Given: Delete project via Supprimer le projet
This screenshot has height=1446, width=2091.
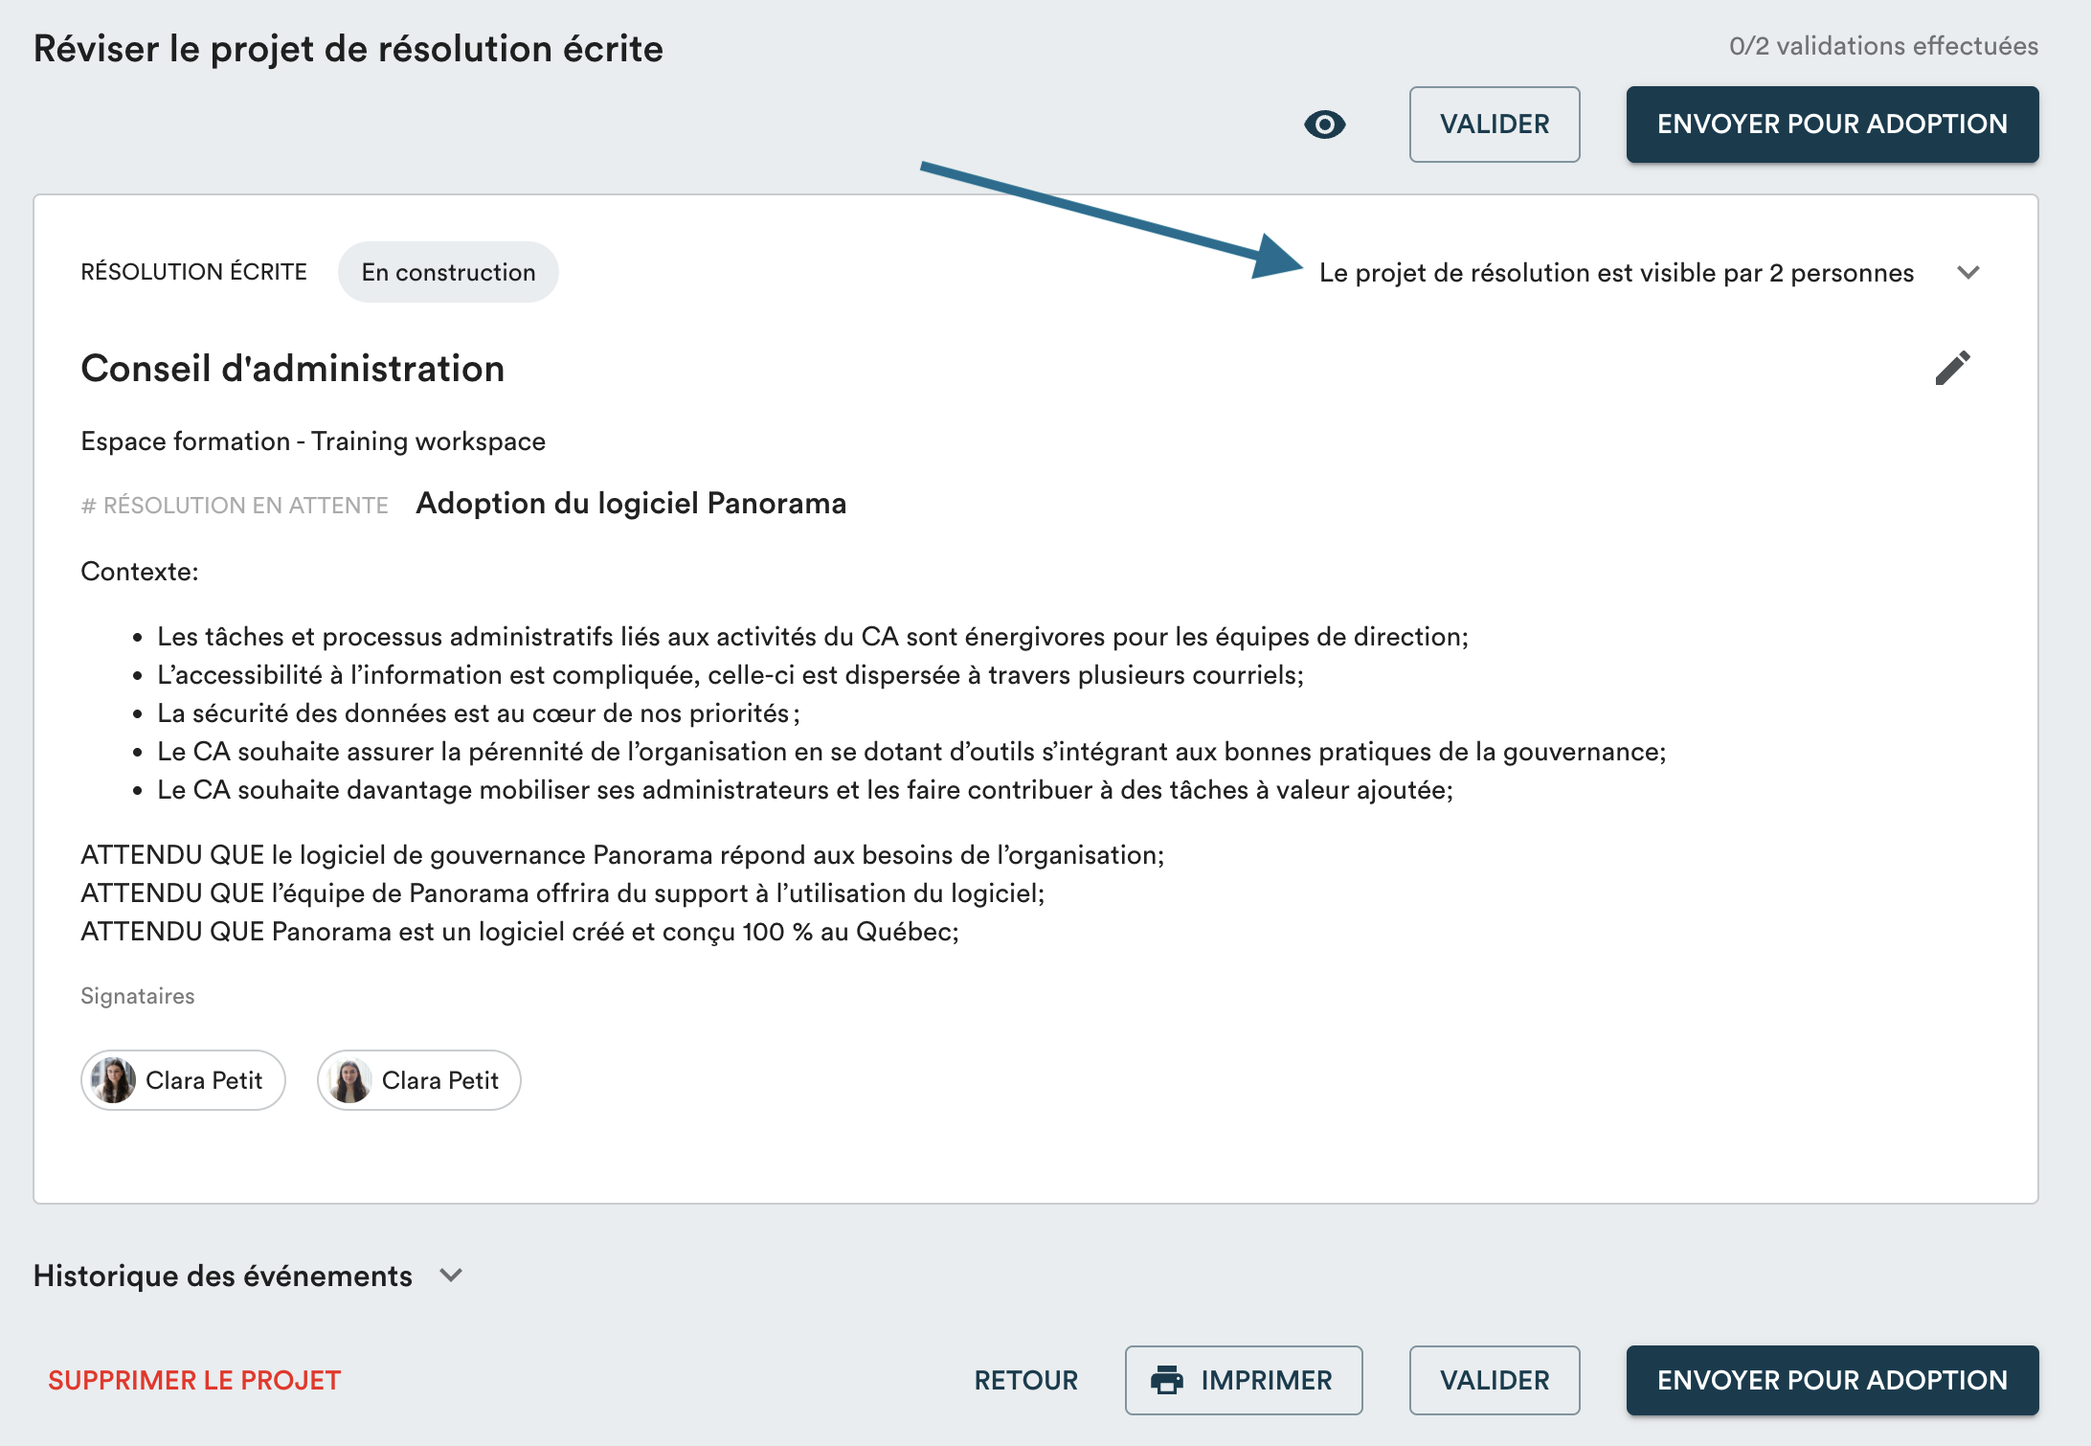Looking at the screenshot, I should tap(194, 1380).
